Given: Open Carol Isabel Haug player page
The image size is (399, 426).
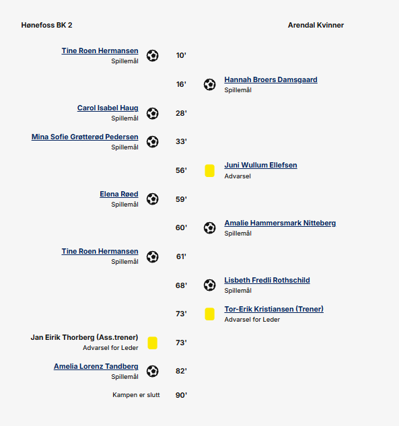Looking at the screenshot, I should [x=108, y=108].
